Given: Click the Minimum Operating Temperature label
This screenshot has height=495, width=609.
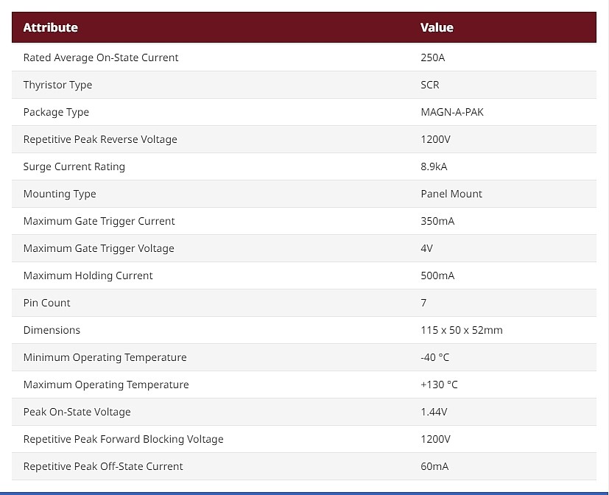Looking at the screenshot, I should pos(105,357).
